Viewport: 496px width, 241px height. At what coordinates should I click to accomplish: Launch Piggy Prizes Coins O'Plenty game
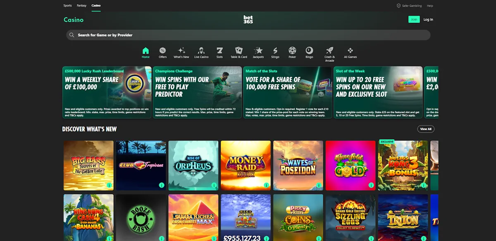[298, 218]
